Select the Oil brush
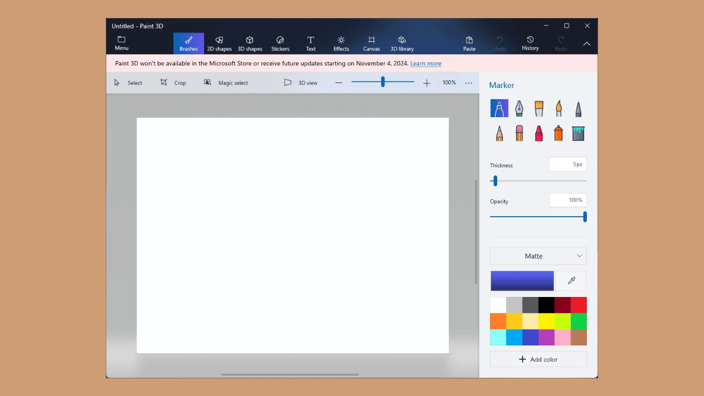 point(539,108)
